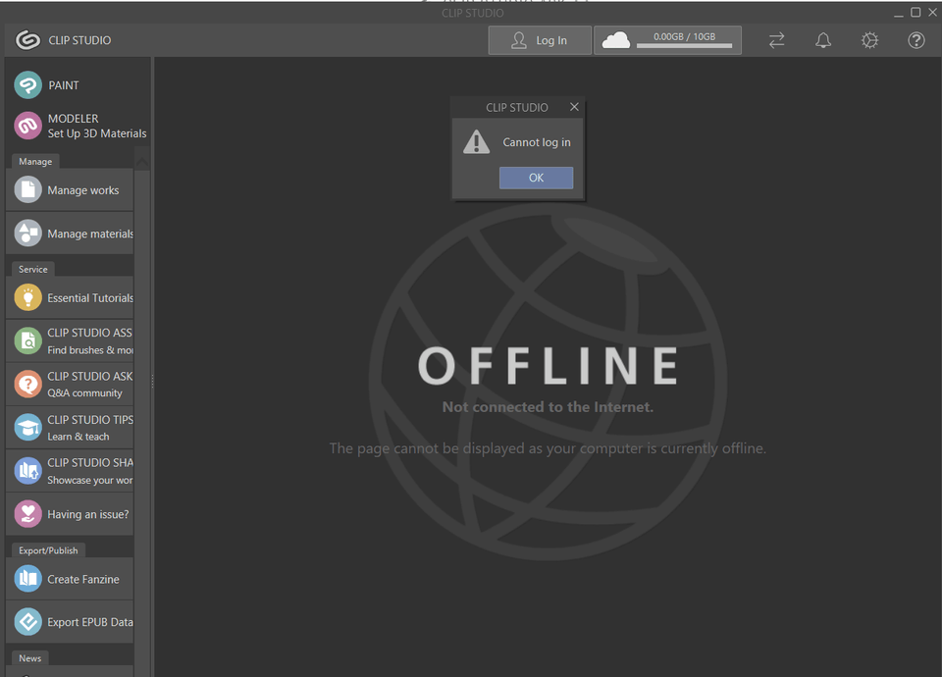Open the notifications bell icon

823,40
